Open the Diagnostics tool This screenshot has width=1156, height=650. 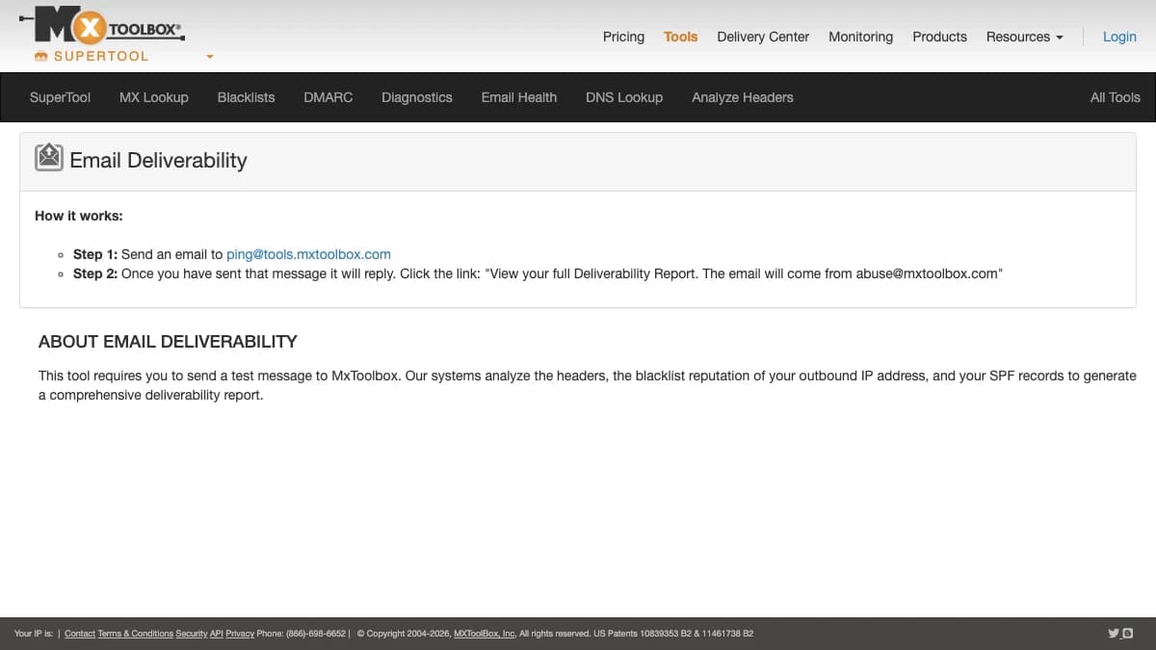(417, 97)
